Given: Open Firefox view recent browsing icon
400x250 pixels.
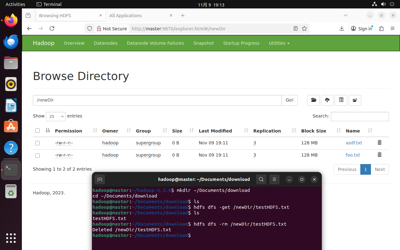Looking at the screenshot, I should click(x=28, y=15).
